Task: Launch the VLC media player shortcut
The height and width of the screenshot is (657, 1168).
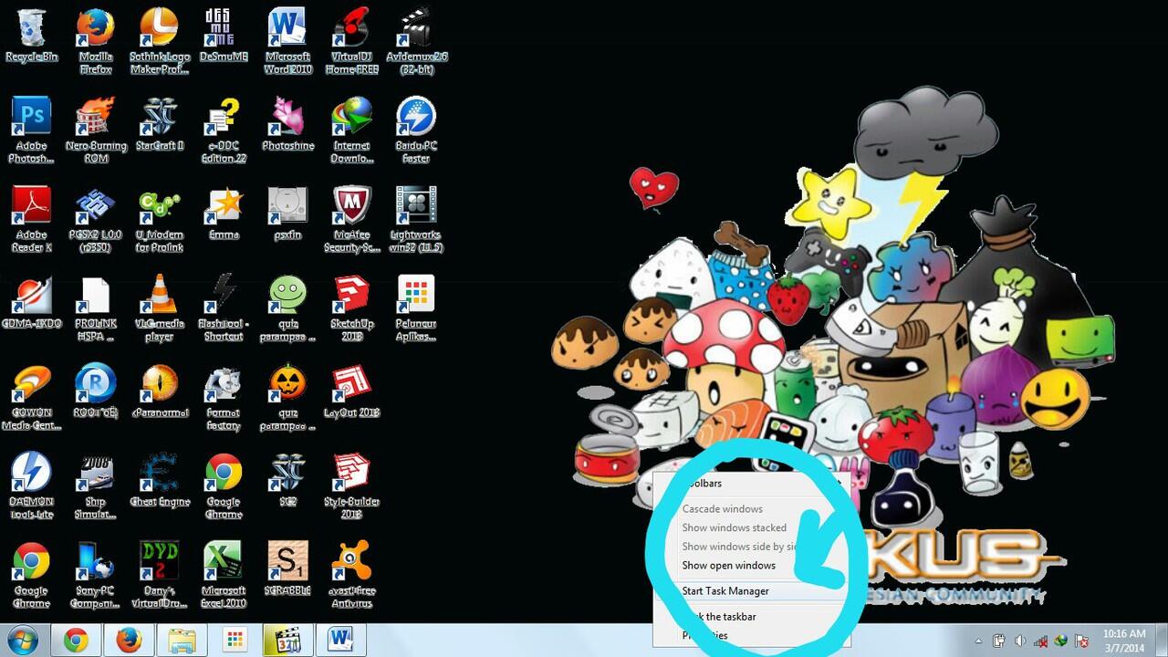Action: (x=159, y=308)
